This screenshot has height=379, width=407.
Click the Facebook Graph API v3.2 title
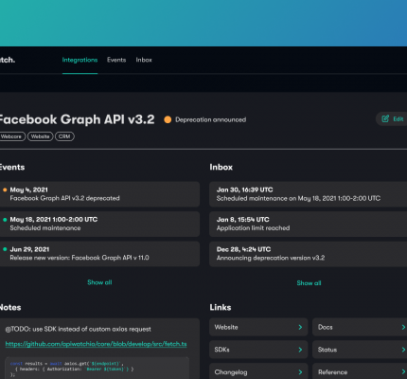(77, 119)
